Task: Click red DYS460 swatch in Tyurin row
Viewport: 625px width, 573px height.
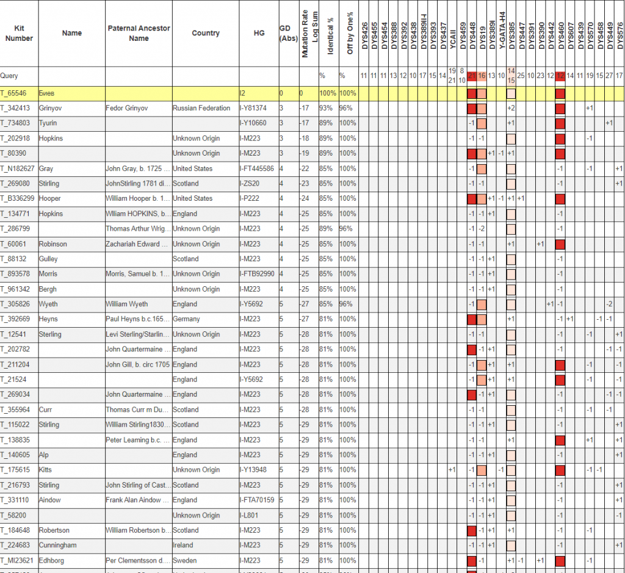Action: click(560, 123)
